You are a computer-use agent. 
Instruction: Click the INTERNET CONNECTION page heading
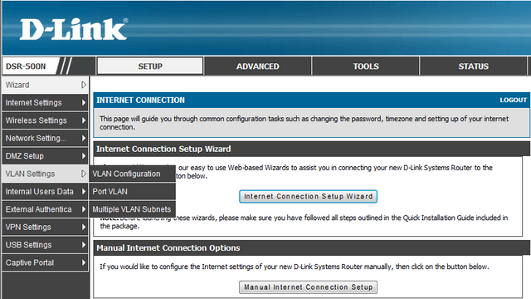[140, 100]
